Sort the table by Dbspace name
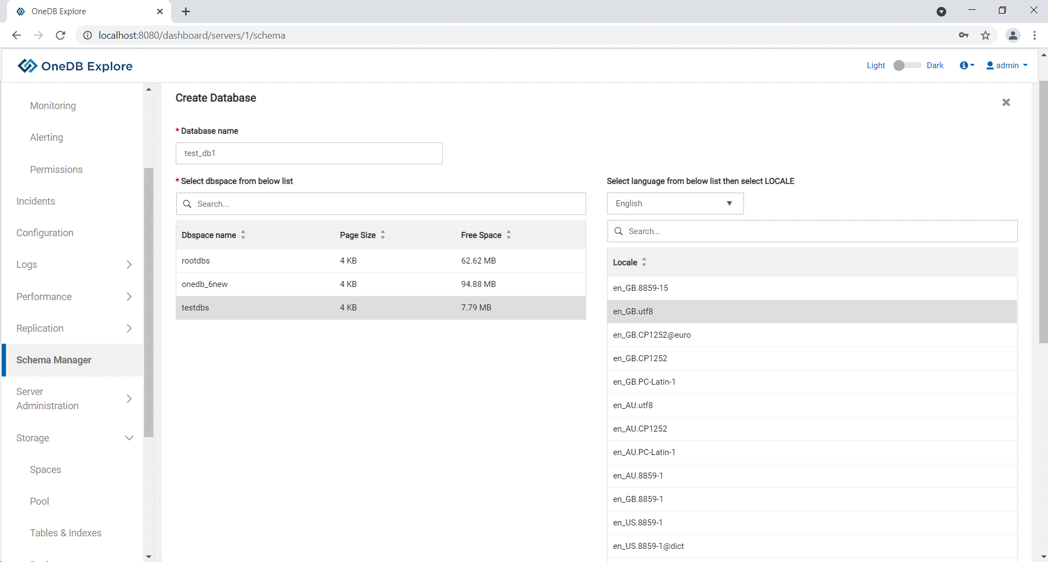The width and height of the screenshot is (1048, 562). 243,235
